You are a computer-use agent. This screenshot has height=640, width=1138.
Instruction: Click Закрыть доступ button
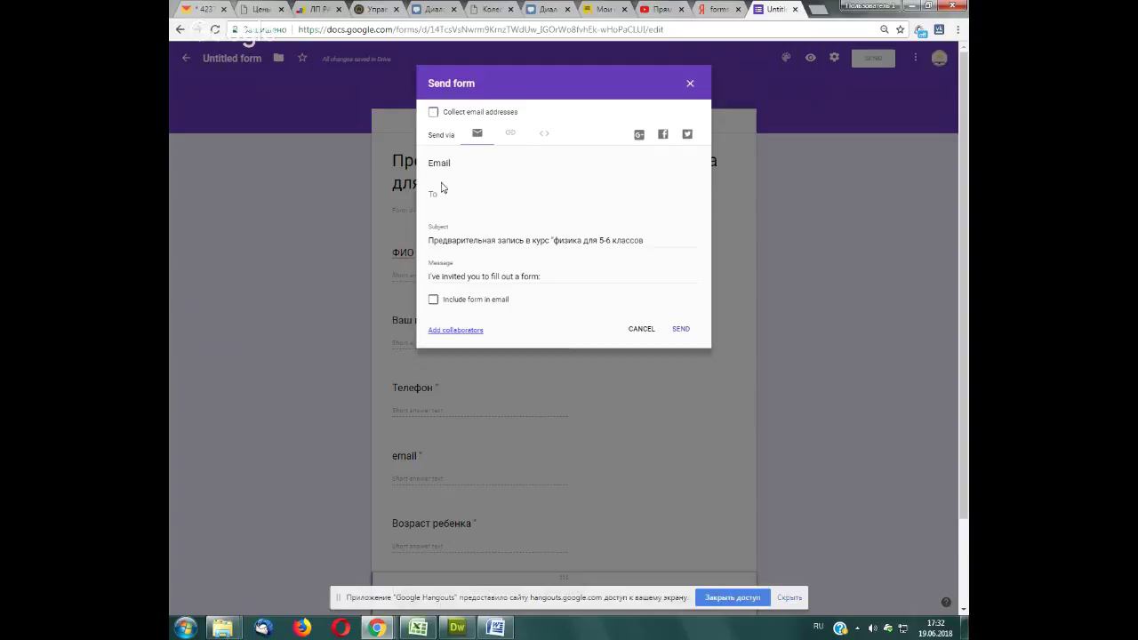tap(733, 597)
